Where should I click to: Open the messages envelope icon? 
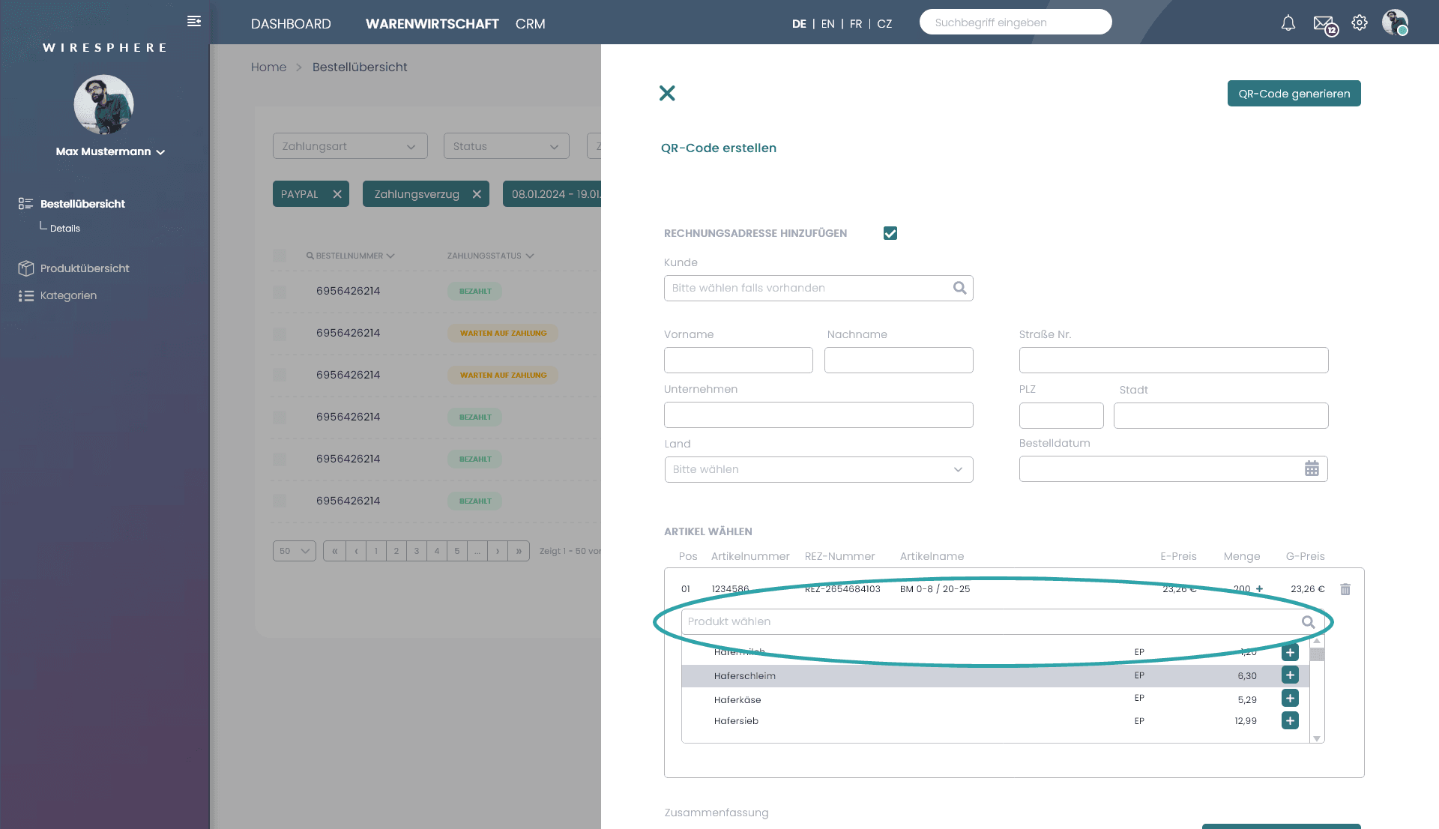click(x=1324, y=24)
